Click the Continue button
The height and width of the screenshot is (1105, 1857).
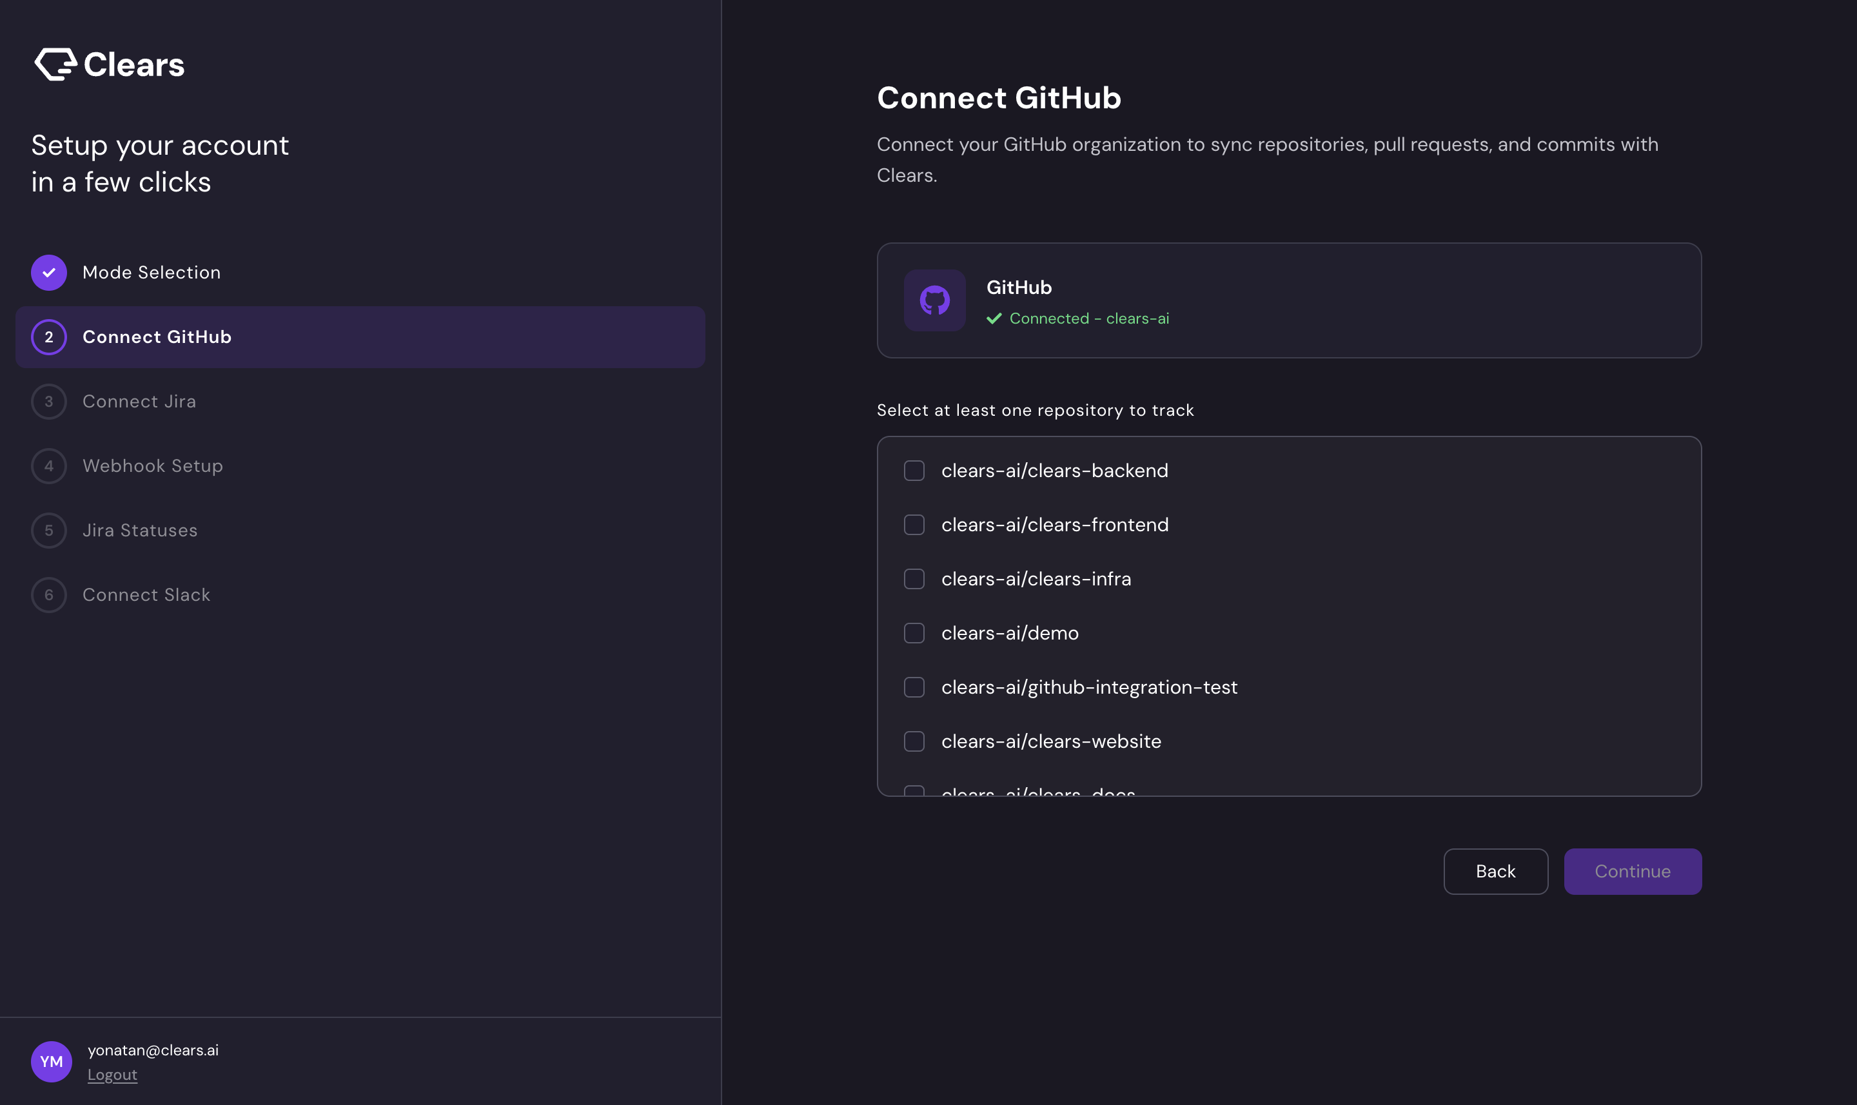tap(1633, 871)
